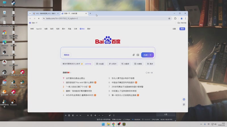
Task: Click the Baidu logo
Action: pos(108,40)
